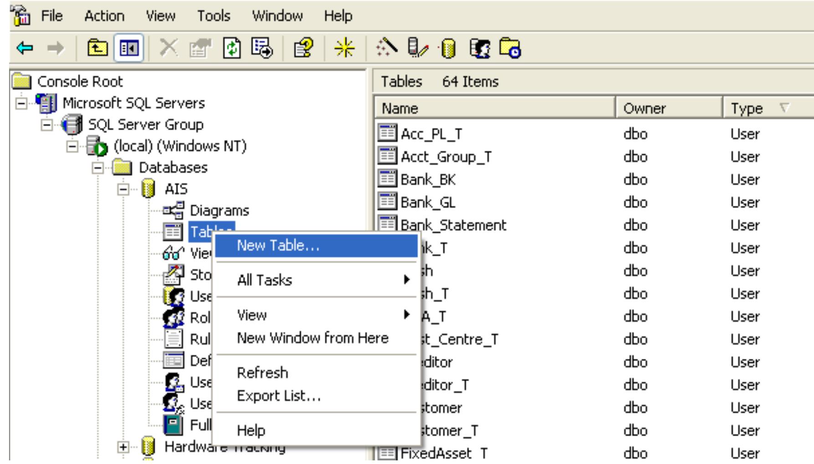Collapse the Databases folder node
This screenshot has height=464, width=814.
(x=97, y=168)
